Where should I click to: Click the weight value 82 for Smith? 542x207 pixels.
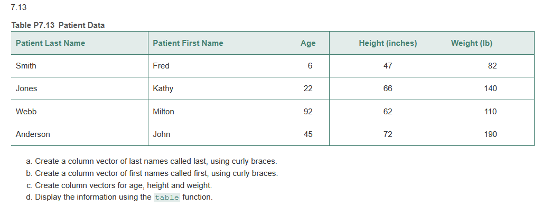point(492,66)
